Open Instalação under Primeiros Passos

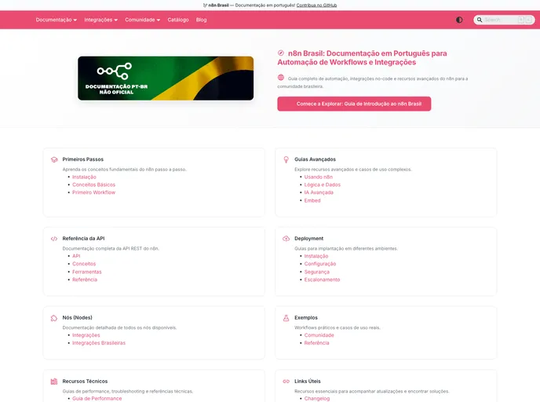(84, 177)
